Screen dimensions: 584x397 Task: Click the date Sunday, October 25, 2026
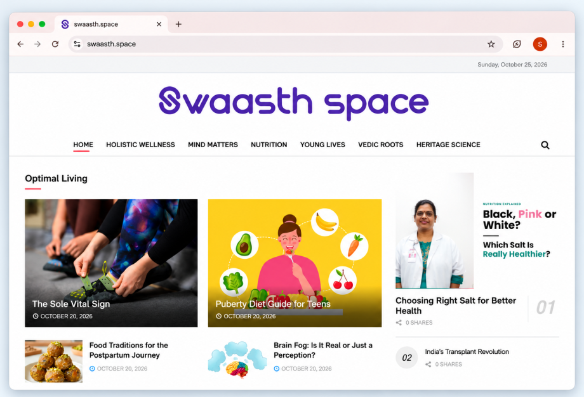tap(512, 64)
